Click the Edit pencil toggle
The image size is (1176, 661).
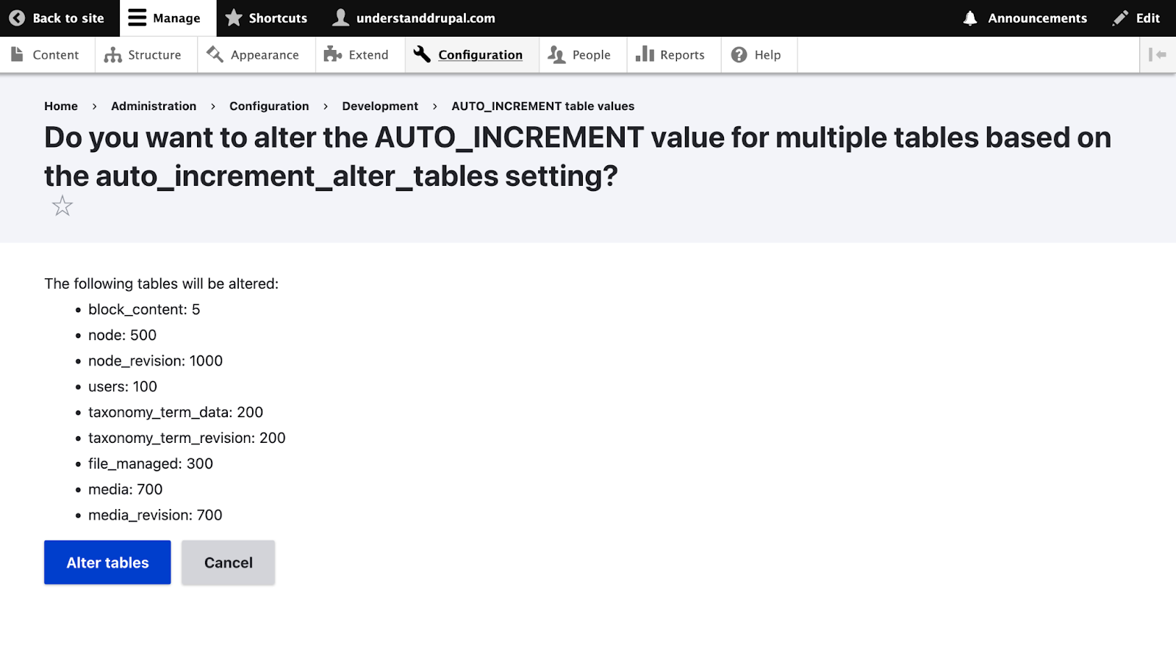tap(1136, 18)
